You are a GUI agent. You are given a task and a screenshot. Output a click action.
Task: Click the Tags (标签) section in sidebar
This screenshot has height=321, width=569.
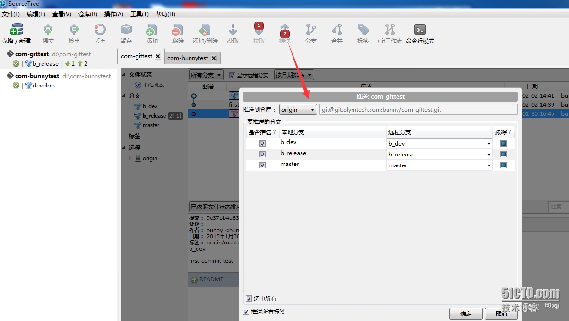tap(135, 136)
